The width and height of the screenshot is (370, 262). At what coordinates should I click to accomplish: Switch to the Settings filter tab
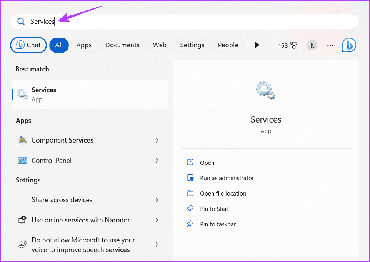click(192, 45)
